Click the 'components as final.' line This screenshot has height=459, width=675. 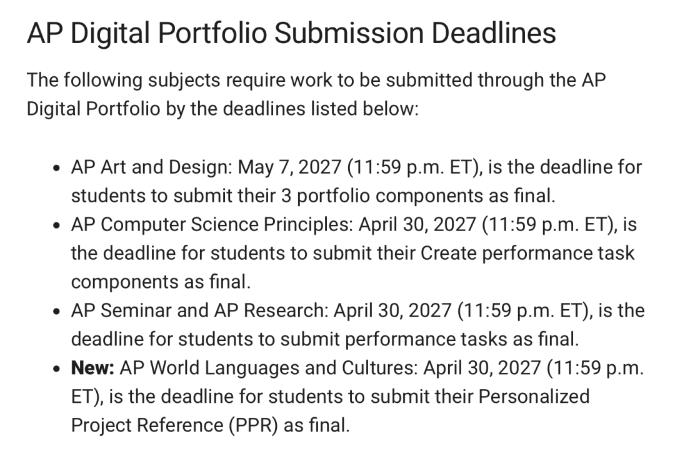point(161,282)
